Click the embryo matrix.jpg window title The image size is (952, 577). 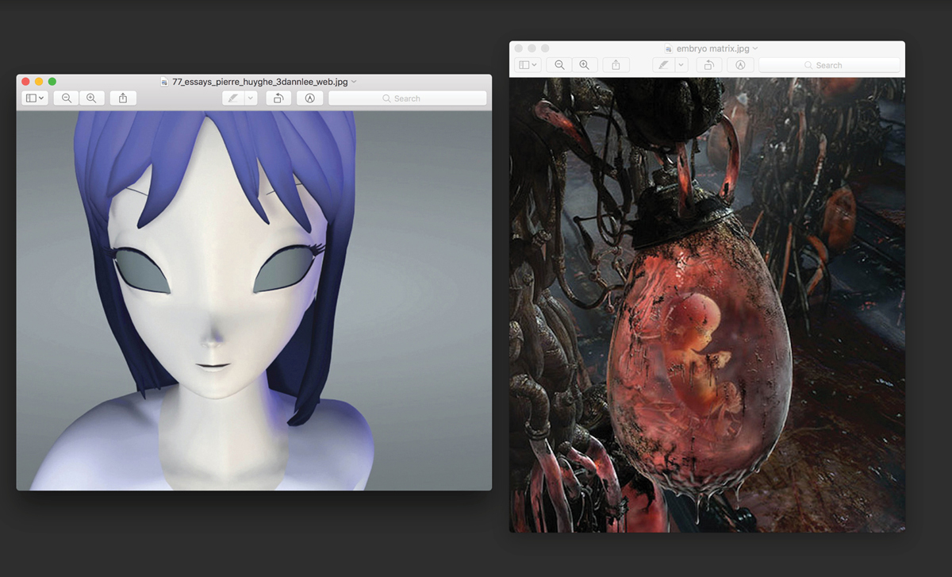pyautogui.click(x=712, y=48)
